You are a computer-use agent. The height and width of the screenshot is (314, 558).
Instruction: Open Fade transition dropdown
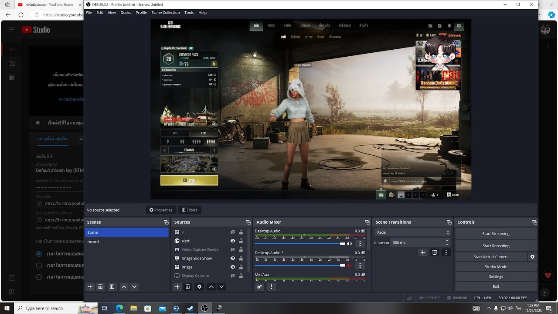tap(412, 232)
